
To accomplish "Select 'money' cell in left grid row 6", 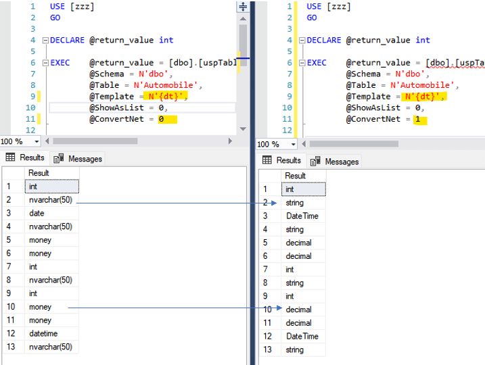I will [x=51, y=253].
